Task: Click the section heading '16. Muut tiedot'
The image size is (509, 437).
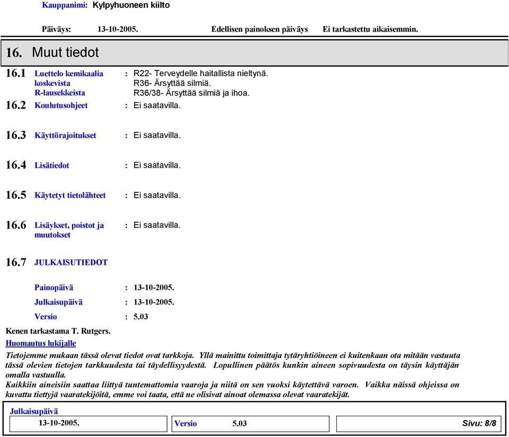Action: point(52,52)
